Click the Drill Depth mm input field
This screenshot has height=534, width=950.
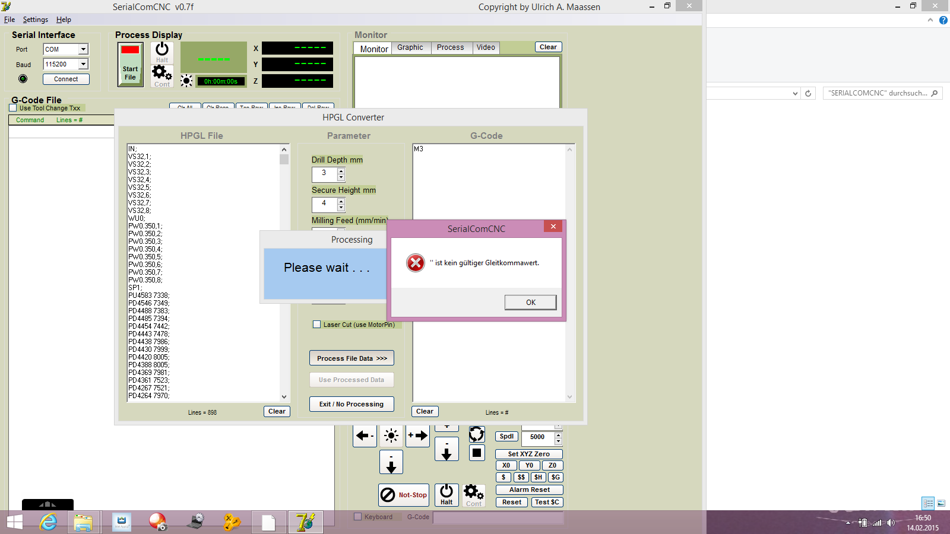pyautogui.click(x=324, y=174)
